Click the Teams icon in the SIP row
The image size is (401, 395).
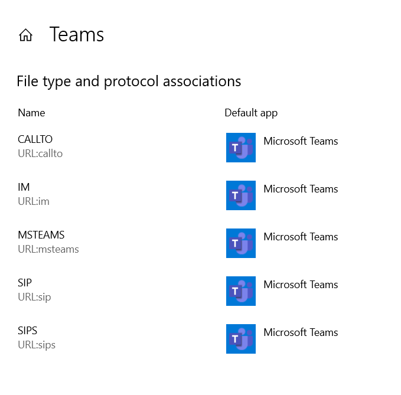(x=240, y=291)
